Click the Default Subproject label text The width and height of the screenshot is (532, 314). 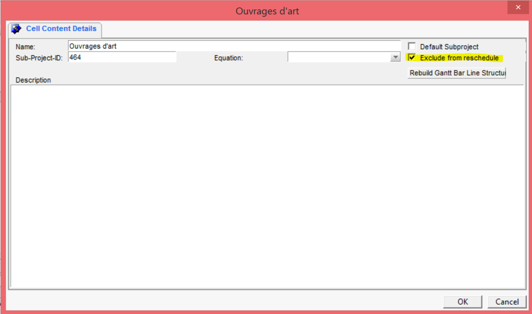(x=449, y=47)
